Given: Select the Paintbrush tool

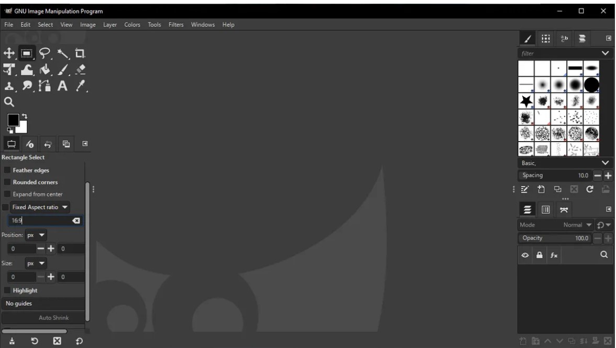Looking at the screenshot, I should click(62, 68).
